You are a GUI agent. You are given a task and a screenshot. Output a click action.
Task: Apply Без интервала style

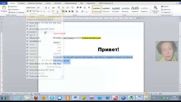pyautogui.click(x=106, y=9)
